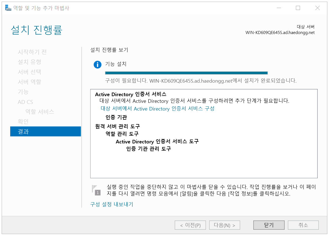The height and width of the screenshot is (236, 329).
Task: Maximize the wizard window
Action: click(x=298, y=8)
